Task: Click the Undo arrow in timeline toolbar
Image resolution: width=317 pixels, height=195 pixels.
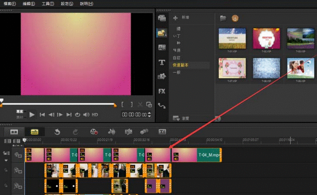Action: 57,132
